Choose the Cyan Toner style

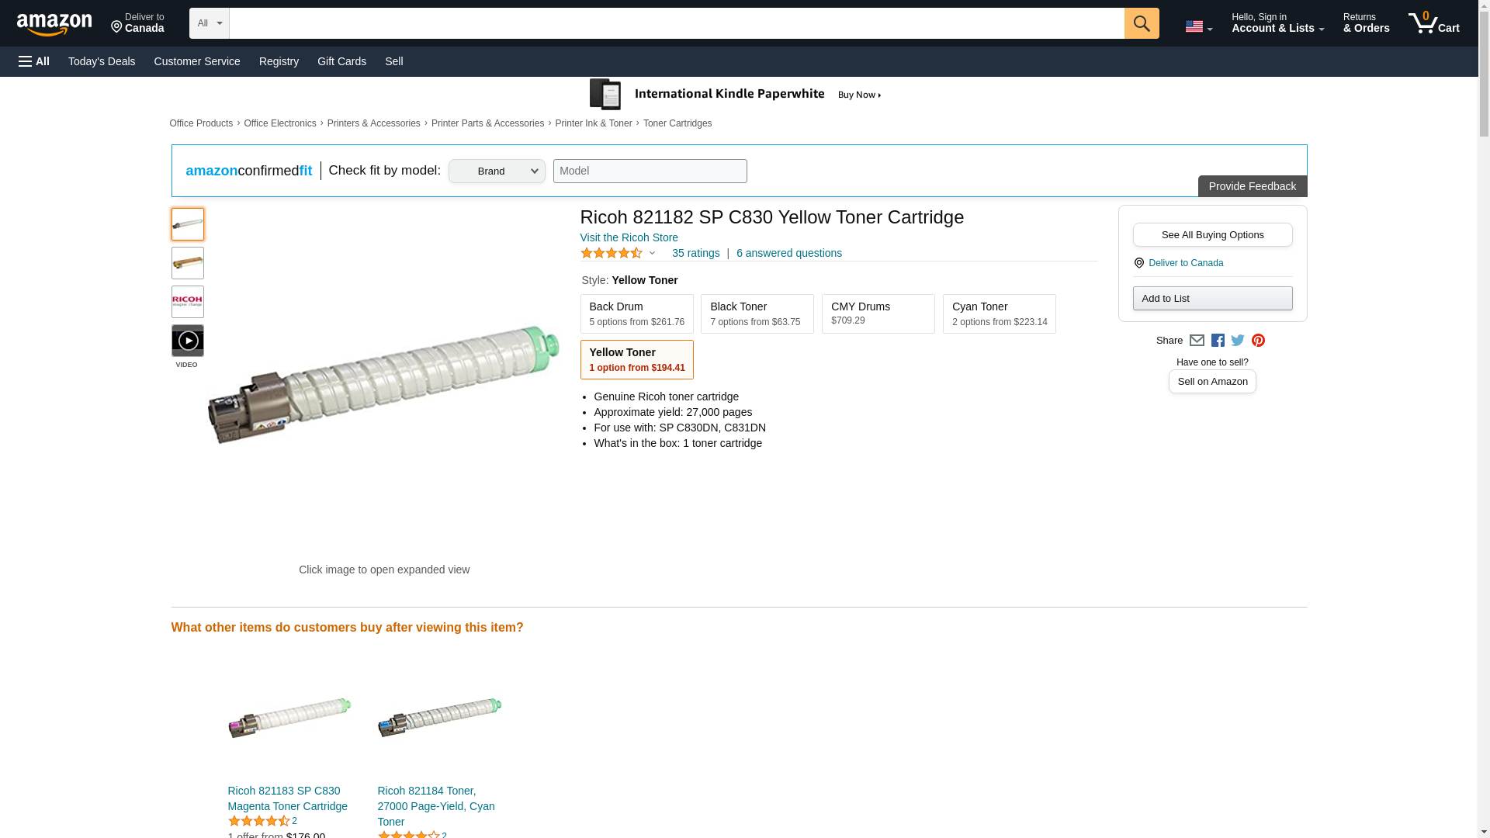tap(999, 313)
